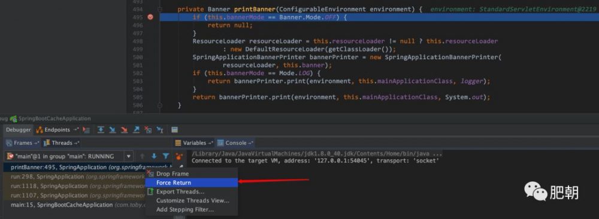Select the "main"@1 thread combo box
Viewport: 599px width, 219px height.
[69, 156]
